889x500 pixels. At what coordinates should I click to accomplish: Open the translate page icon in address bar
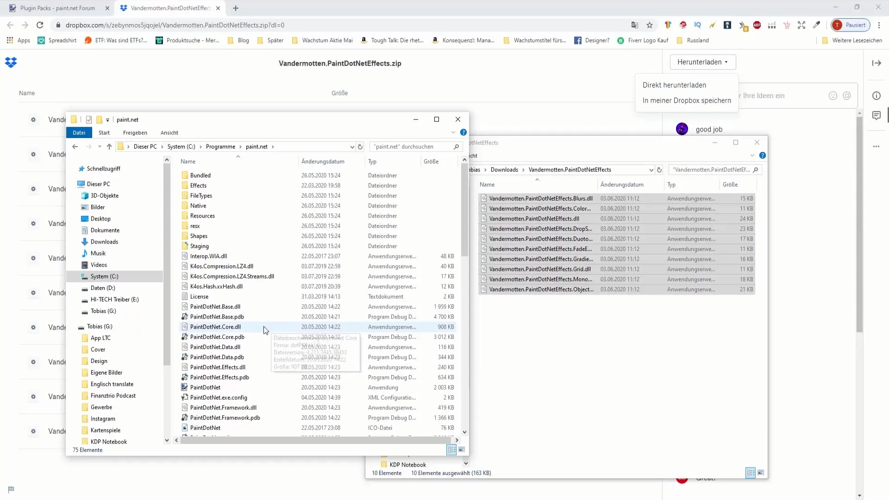pyautogui.click(x=635, y=25)
